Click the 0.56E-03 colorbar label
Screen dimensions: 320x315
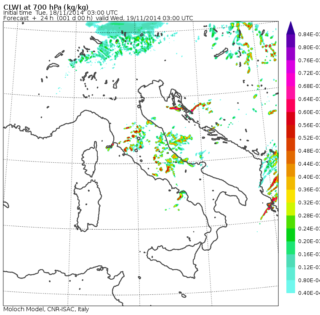(309, 125)
